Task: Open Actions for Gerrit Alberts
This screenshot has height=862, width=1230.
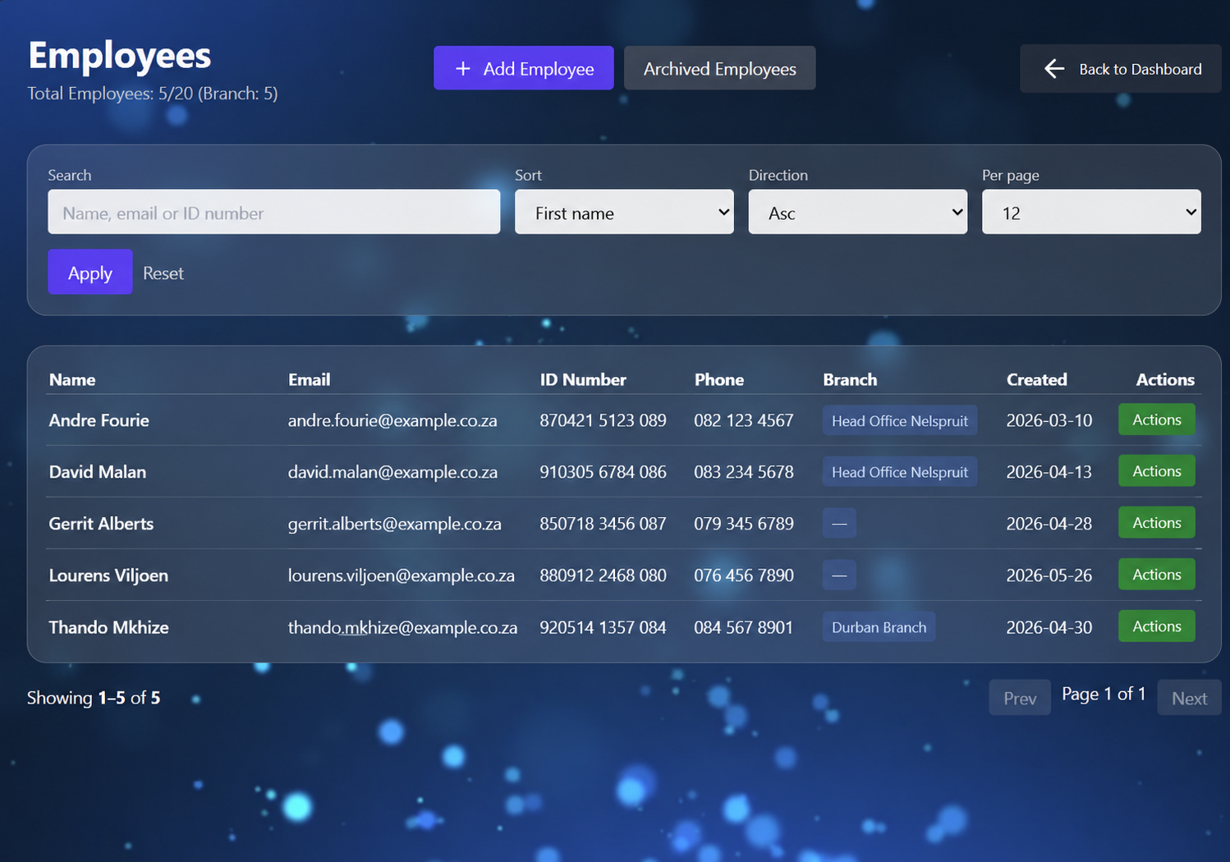Action: [x=1156, y=523]
